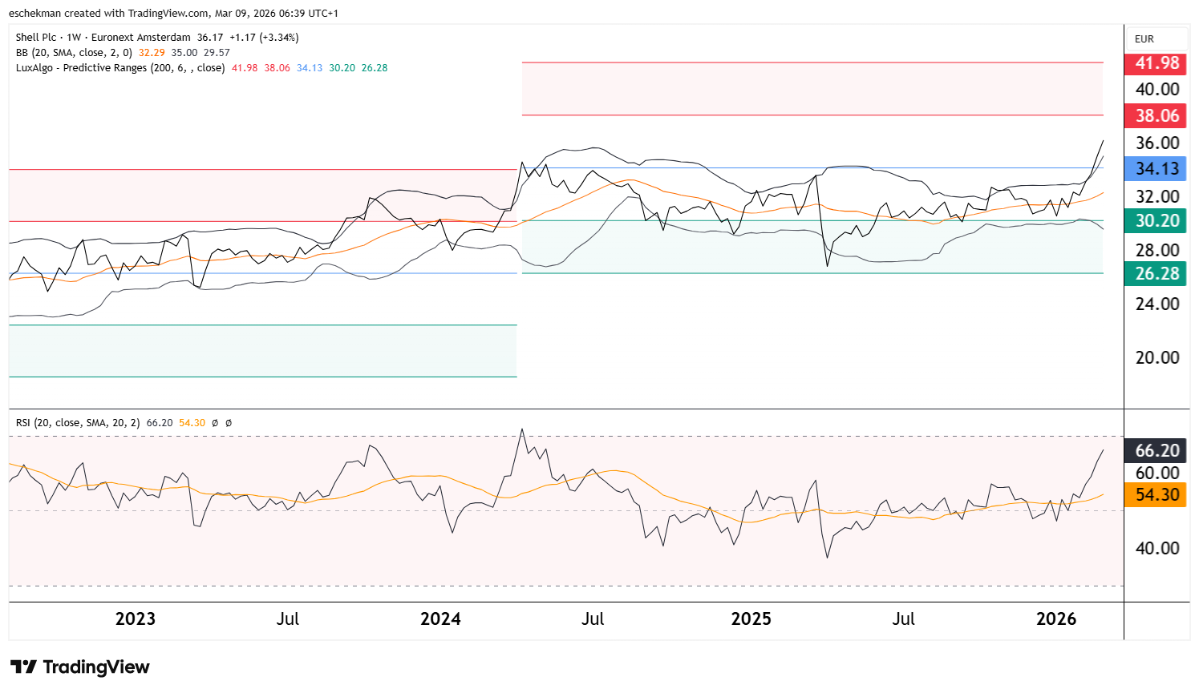Screen dimensions: 1199x693
Task: Click the 36.00 mark on price scale
Action: (1156, 143)
